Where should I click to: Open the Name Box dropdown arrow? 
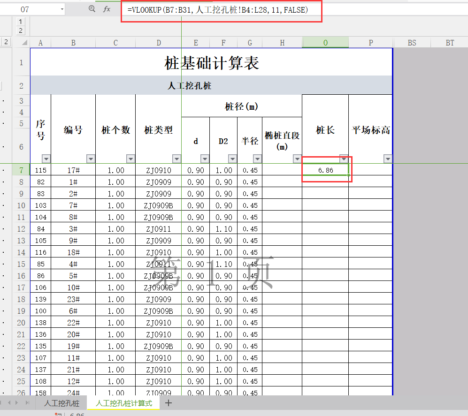pos(62,9)
